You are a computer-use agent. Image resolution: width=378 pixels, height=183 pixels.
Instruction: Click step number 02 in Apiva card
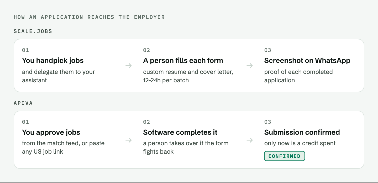pos(146,122)
